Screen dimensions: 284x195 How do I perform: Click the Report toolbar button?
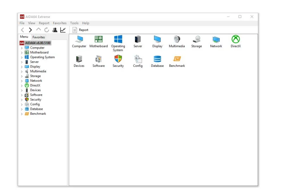80,30
